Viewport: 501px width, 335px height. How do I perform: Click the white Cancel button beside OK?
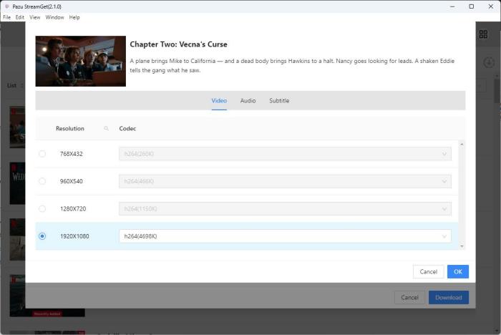point(428,272)
